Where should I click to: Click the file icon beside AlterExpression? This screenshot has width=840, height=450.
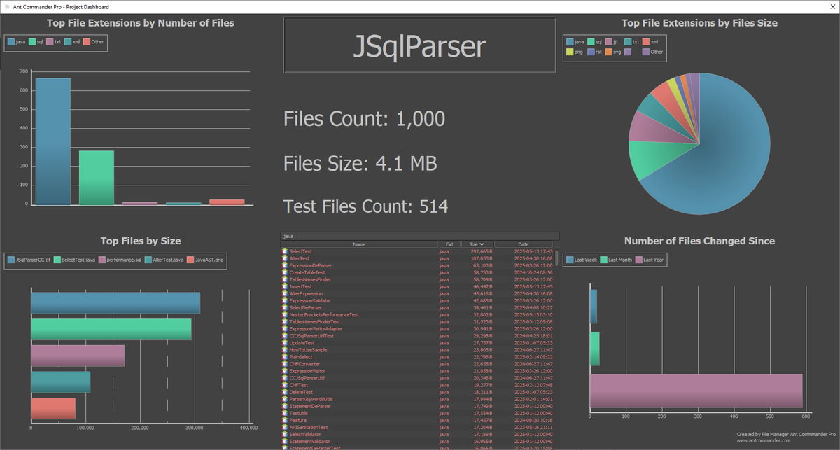tap(285, 293)
